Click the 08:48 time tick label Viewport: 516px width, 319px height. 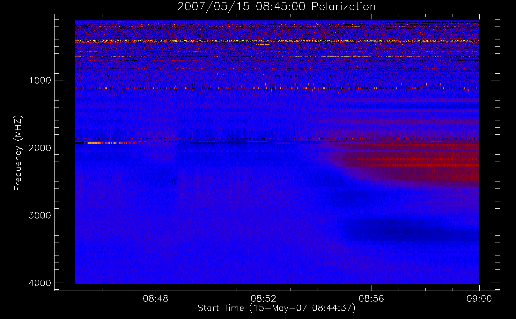156,299
